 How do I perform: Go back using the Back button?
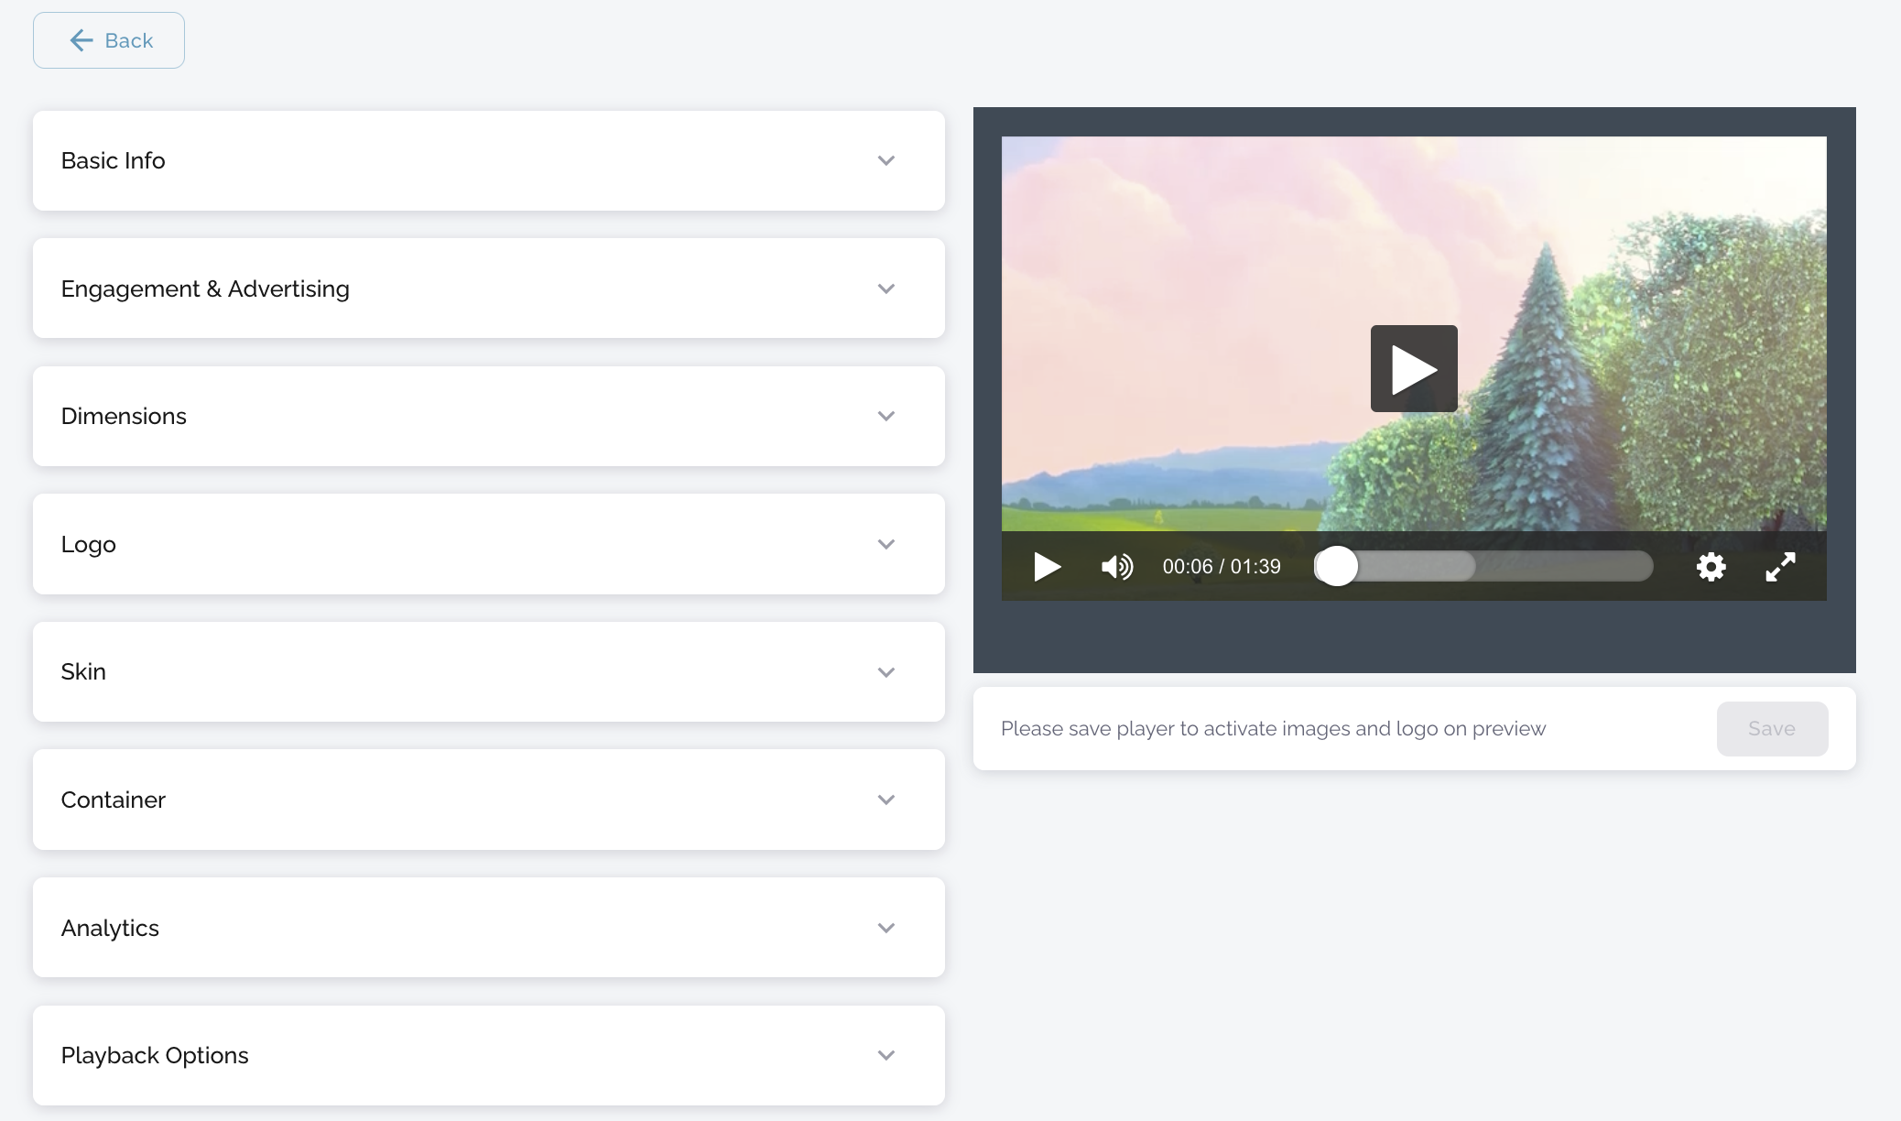(x=109, y=40)
